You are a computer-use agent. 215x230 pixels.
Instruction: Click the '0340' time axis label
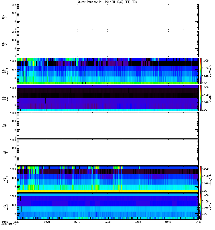pos(168,222)
